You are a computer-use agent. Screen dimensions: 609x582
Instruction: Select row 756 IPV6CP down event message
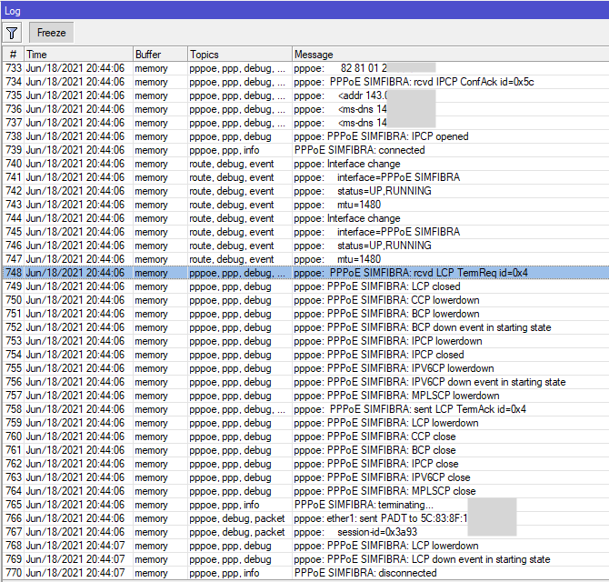click(305, 382)
